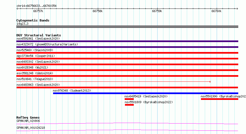Open variant dgv3734n54 (Cooper2011) label
The width and height of the screenshot is (246, 134).
coord(36,56)
